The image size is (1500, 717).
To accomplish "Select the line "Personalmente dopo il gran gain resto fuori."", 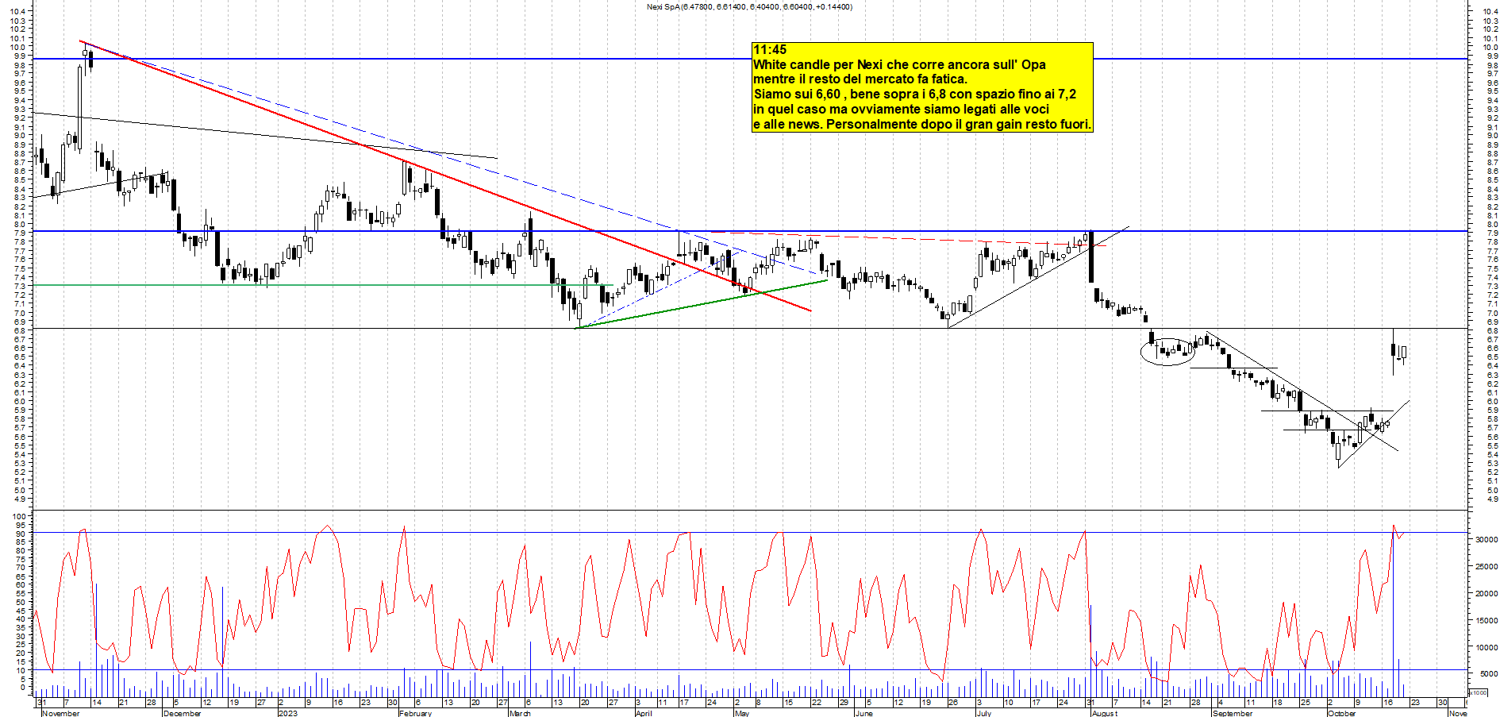I will [959, 124].
